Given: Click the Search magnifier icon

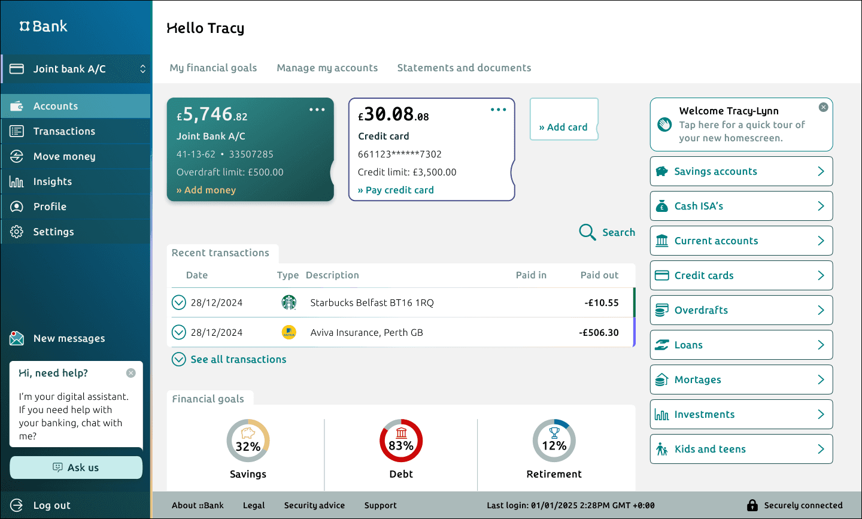Looking at the screenshot, I should (x=587, y=232).
